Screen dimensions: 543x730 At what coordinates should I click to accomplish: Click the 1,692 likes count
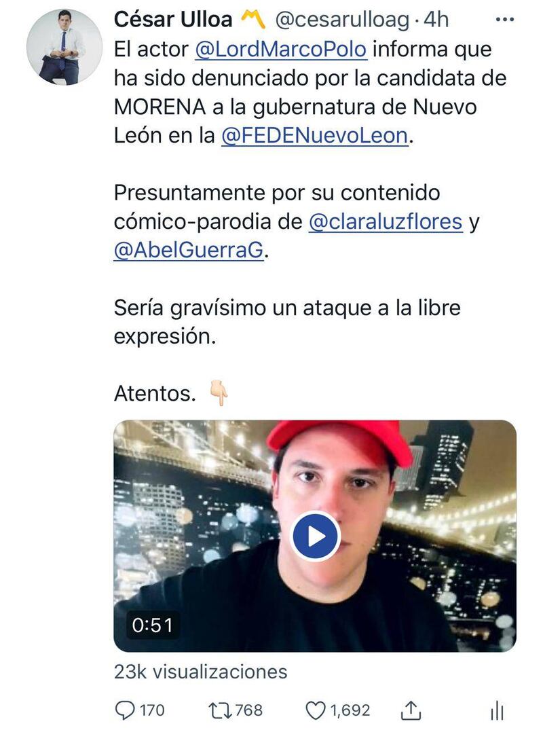click(350, 710)
